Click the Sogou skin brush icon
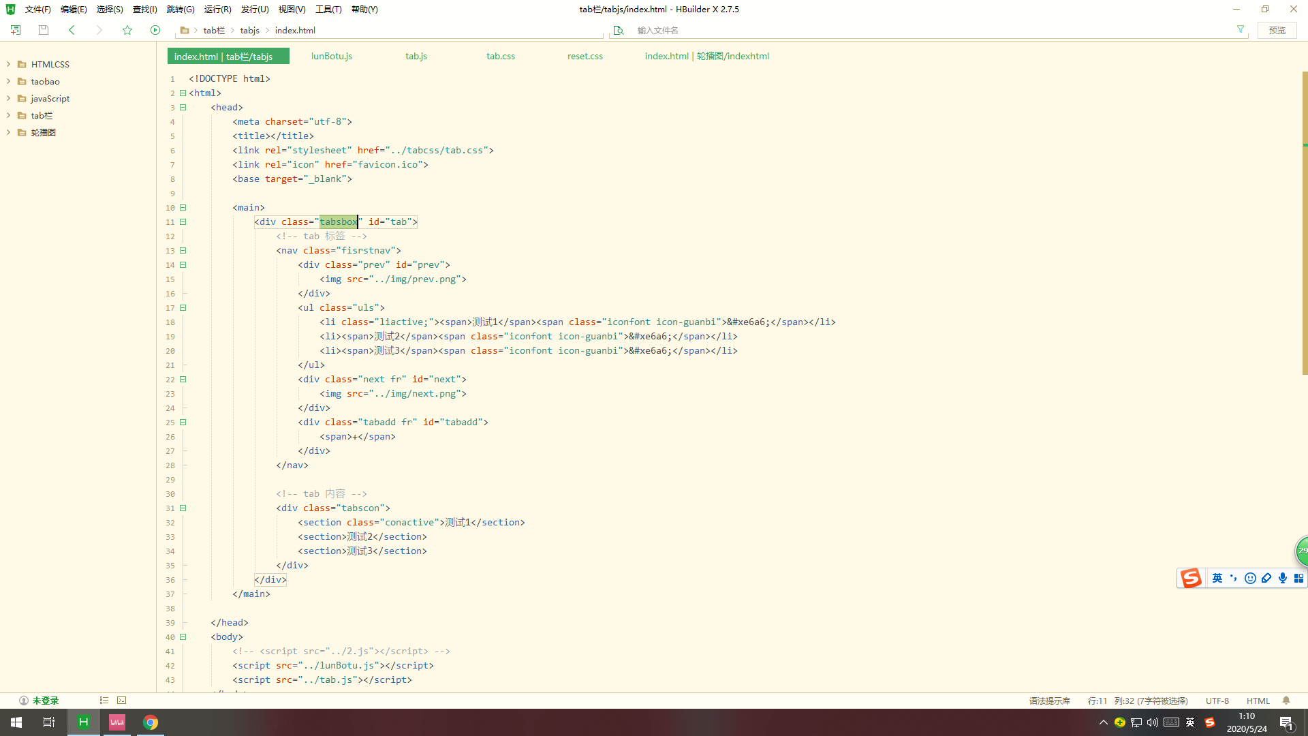The height and width of the screenshot is (736, 1308). coord(1266,578)
